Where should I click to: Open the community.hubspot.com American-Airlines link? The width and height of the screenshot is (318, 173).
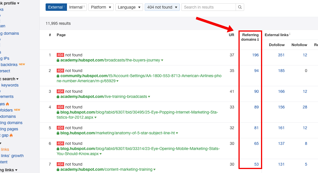[x=139, y=79]
